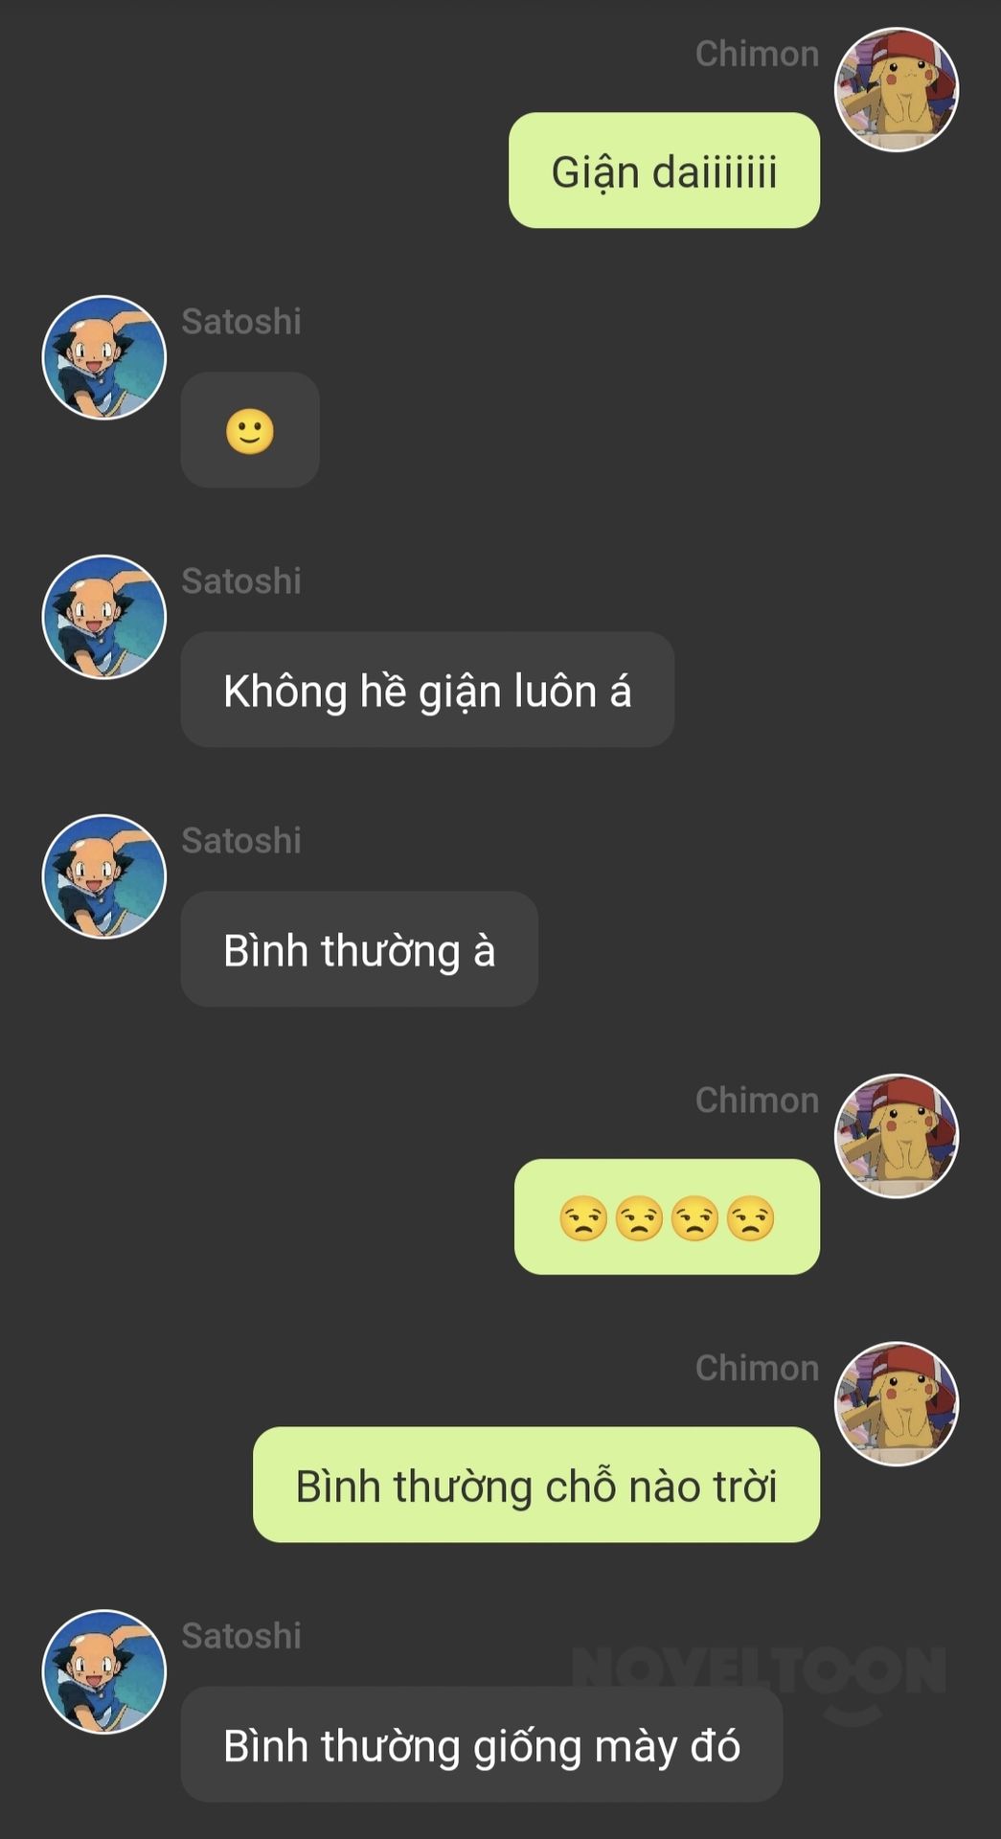Viewport: 1001px width, 1839px height.
Task: Select the "Bình thường chỗ nào trời" bubble
Action: (536, 1485)
